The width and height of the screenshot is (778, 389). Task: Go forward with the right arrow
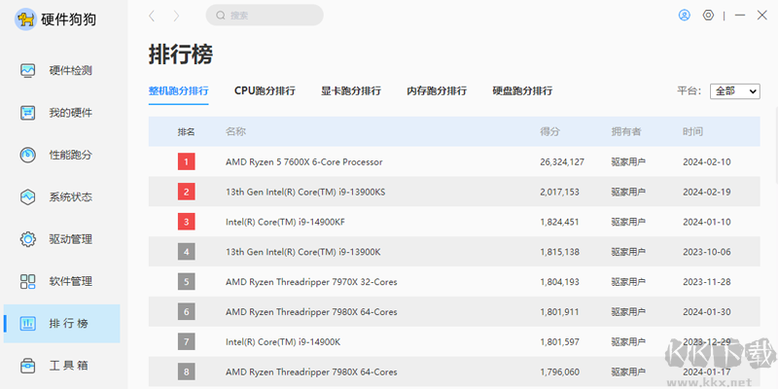176,16
